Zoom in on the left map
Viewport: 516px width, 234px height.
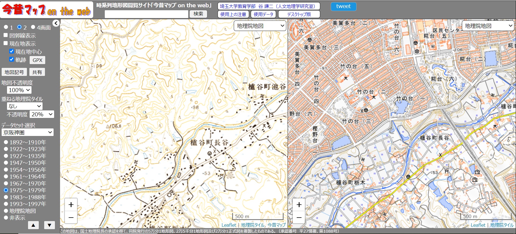71,205
